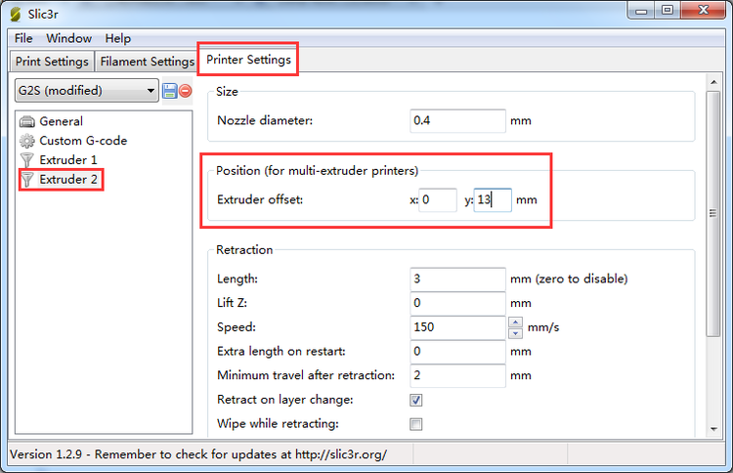
Task: Click the Nozzle diameter label
Action: tap(265, 120)
